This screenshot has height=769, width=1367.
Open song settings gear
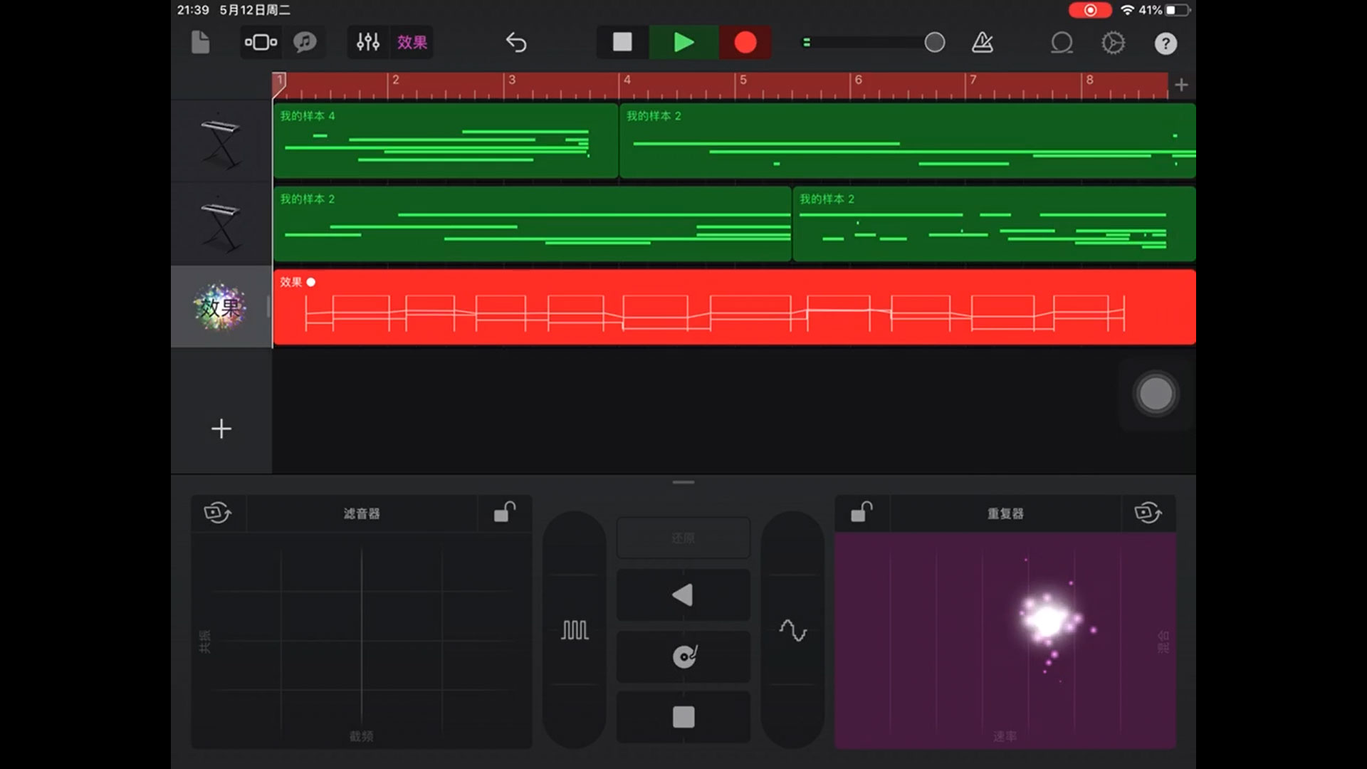(1114, 43)
